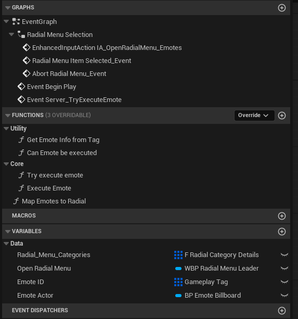Click the function icon beside Try execute emote
This screenshot has height=319, width=298.
(x=21, y=175)
